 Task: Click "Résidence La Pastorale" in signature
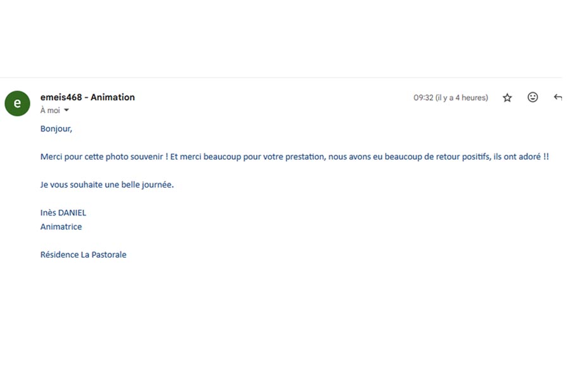tap(83, 255)
